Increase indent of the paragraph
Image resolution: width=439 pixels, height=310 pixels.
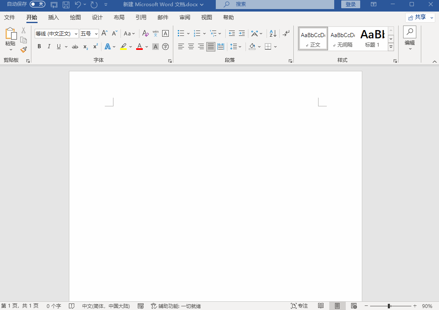(x=242, y=33)
